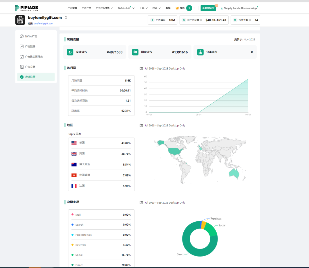Click the PRO crown icon
This screenshot has width=309, height=268.
click(x=177, y=8)
